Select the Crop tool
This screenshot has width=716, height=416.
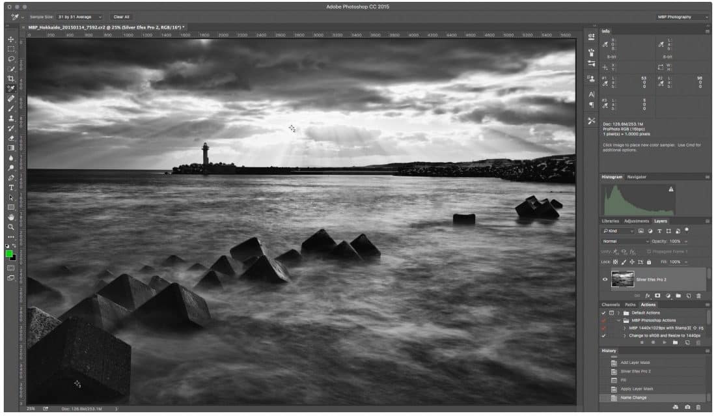pyautogui.click(x=11, y=78)
